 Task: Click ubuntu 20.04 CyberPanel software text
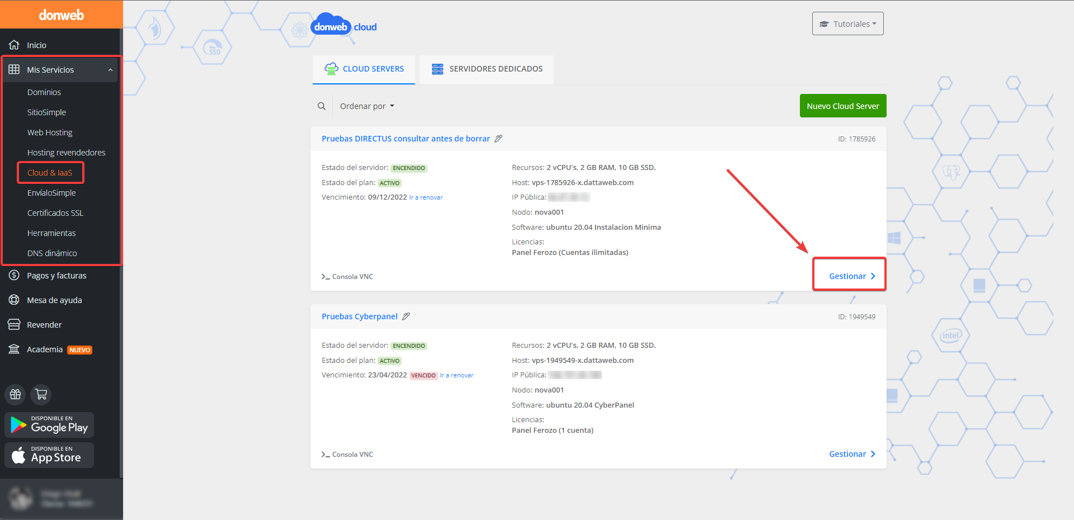tap(590, 405)
